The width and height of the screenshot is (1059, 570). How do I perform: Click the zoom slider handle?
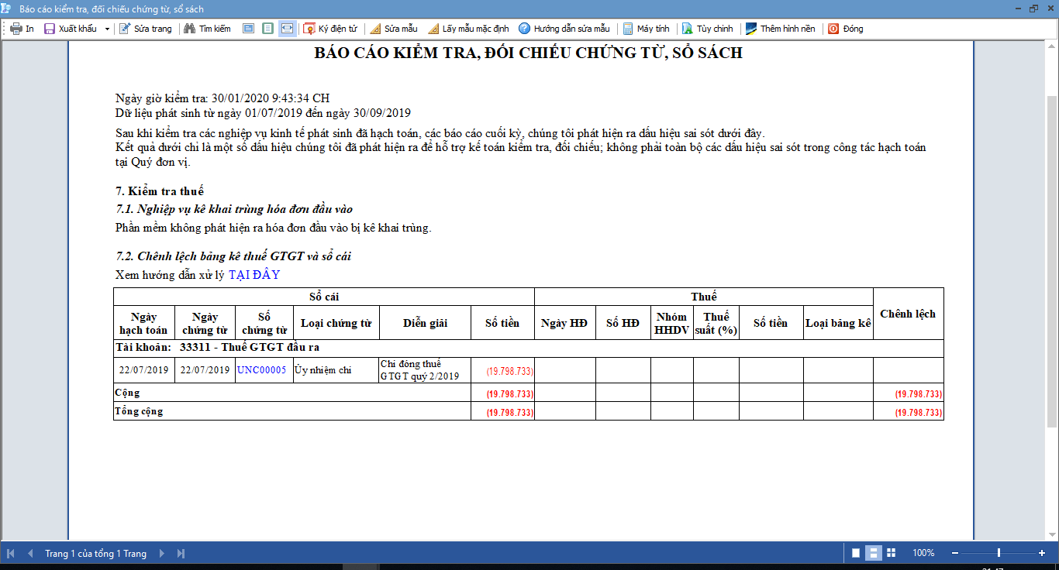click(x=999, y=553)
